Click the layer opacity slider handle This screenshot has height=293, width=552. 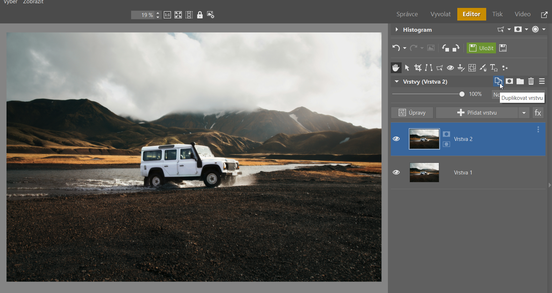[x=462, y=94]
